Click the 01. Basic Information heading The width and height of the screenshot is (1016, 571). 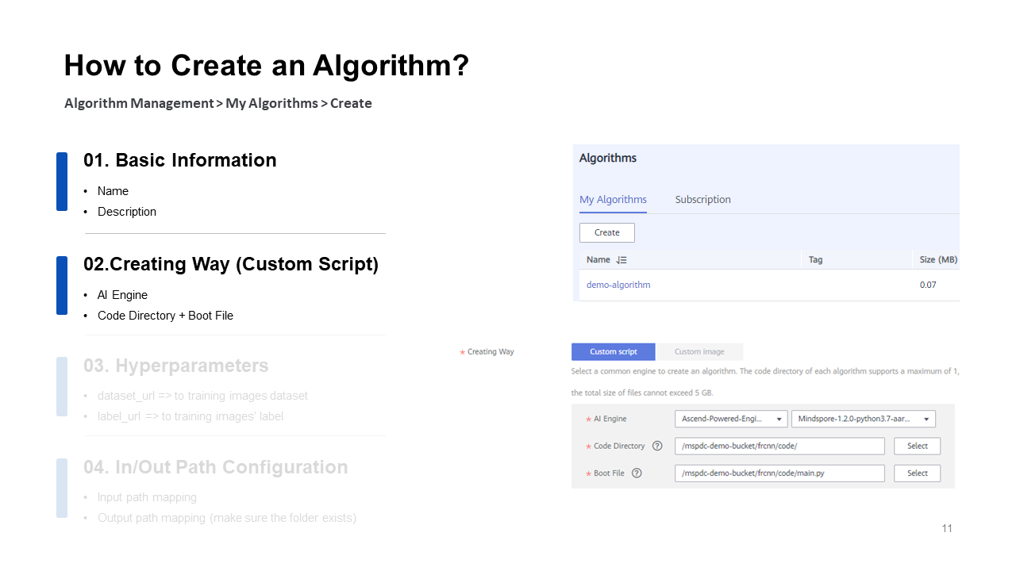180,160
